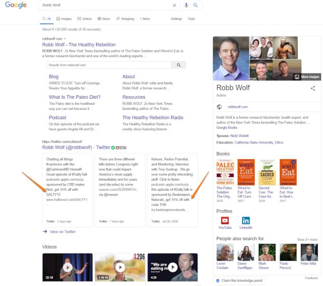Open search Tools
The height and width of the screenshot is (286, 323).
191,19
